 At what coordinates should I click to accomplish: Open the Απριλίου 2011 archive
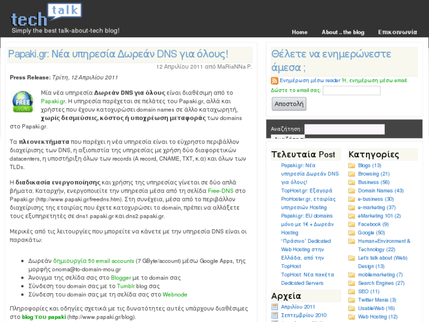298,307
